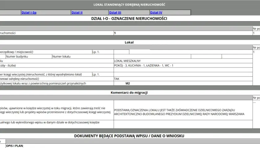Screen dimensions: 260x148
Task: Click the LOKAL STANOWIĄCY ODRĘBNĄ NIERUCHOMOŚĆ title
Action: tap(129, 5)
